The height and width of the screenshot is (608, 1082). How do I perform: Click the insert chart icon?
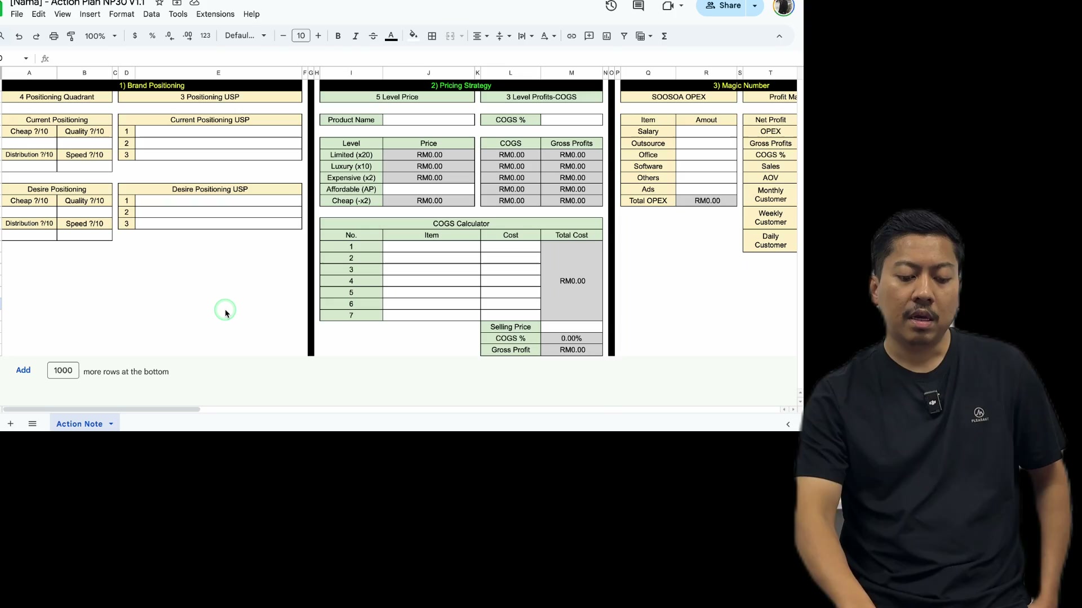(x=606, y=36)
